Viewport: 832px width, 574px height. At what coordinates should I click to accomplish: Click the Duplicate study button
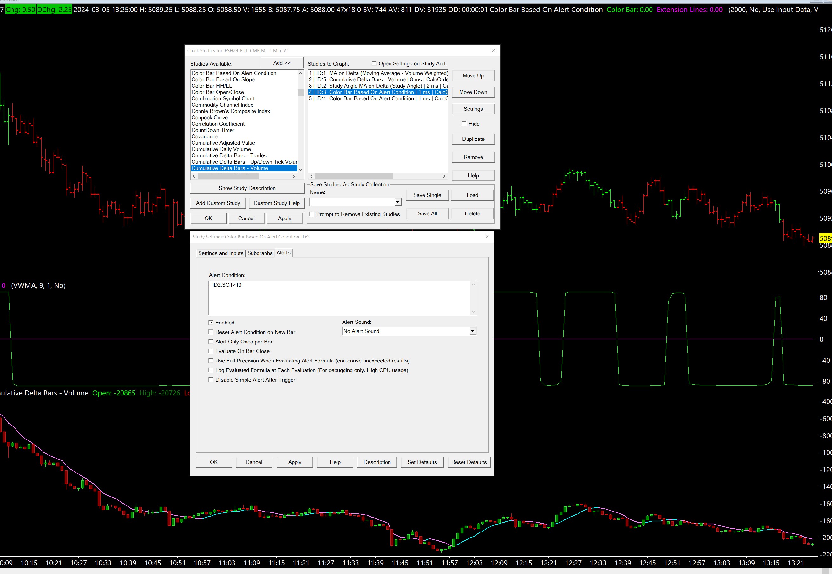coord(473,139)
